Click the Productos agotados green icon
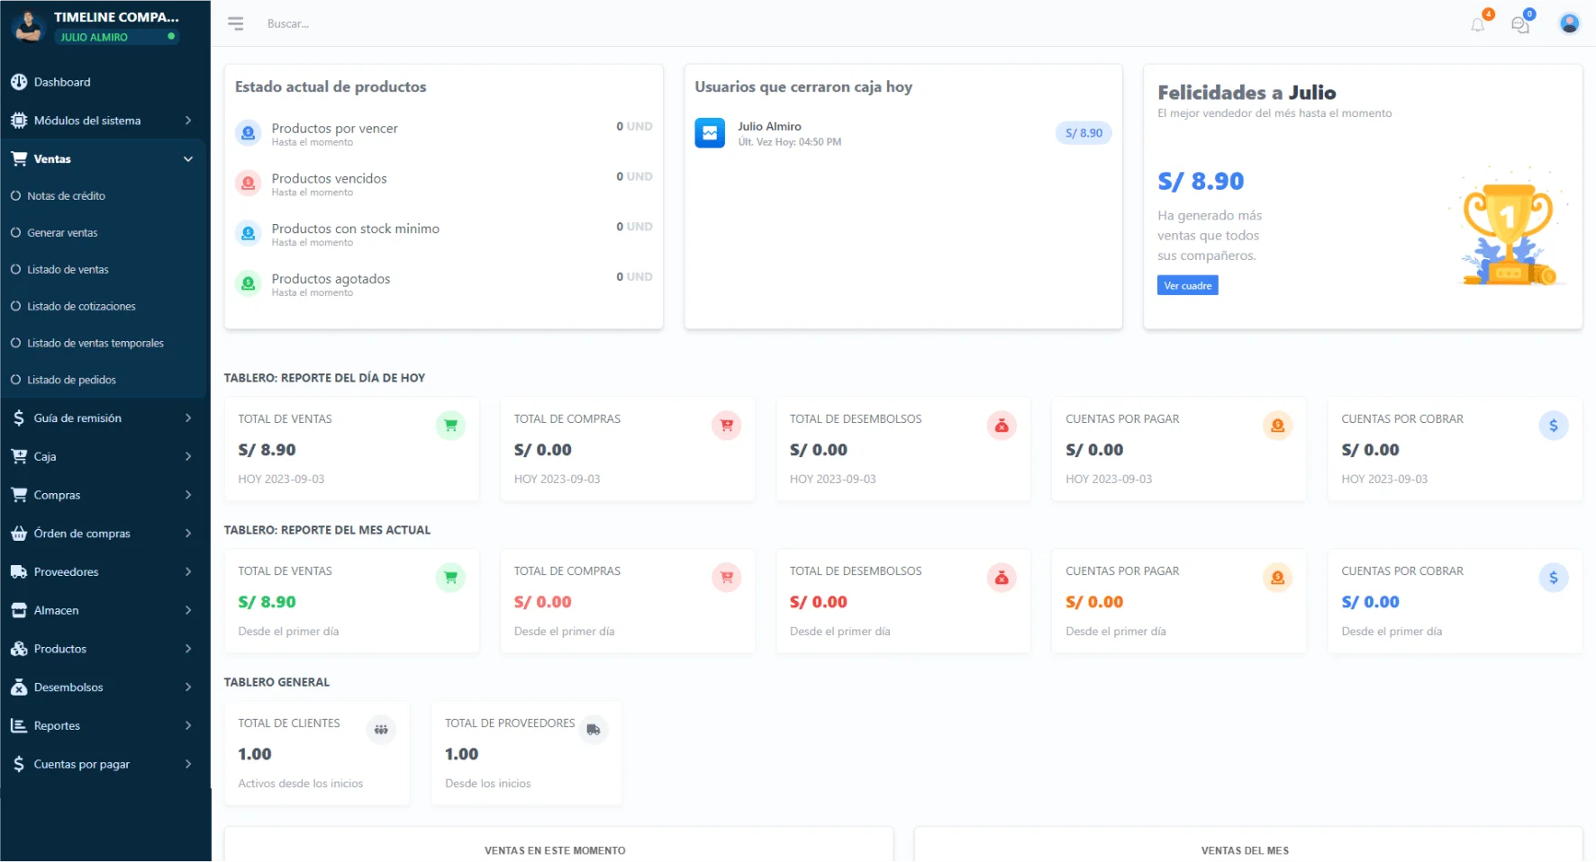 248,284
